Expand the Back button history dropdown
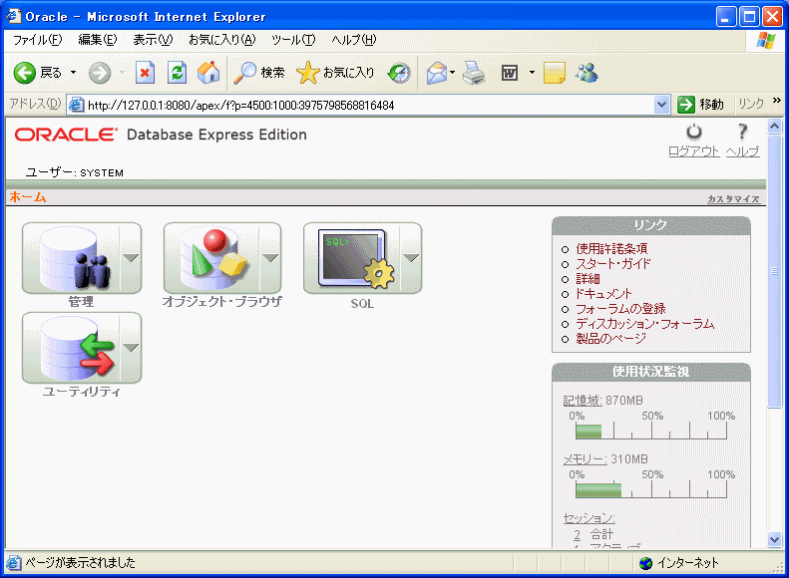The height and width of the screenshot is (578, 789). [x=74, y=73]
